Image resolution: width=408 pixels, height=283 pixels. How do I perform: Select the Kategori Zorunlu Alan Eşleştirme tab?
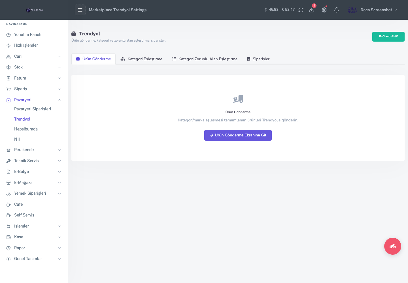(205, 59)
